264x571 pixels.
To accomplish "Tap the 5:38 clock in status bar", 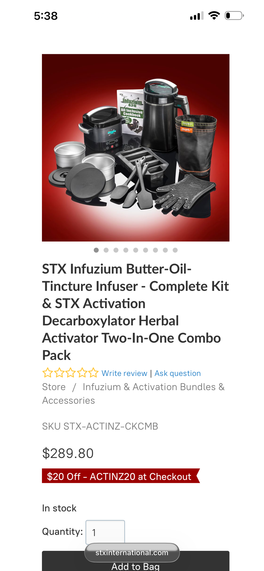I will pos(46,16).
